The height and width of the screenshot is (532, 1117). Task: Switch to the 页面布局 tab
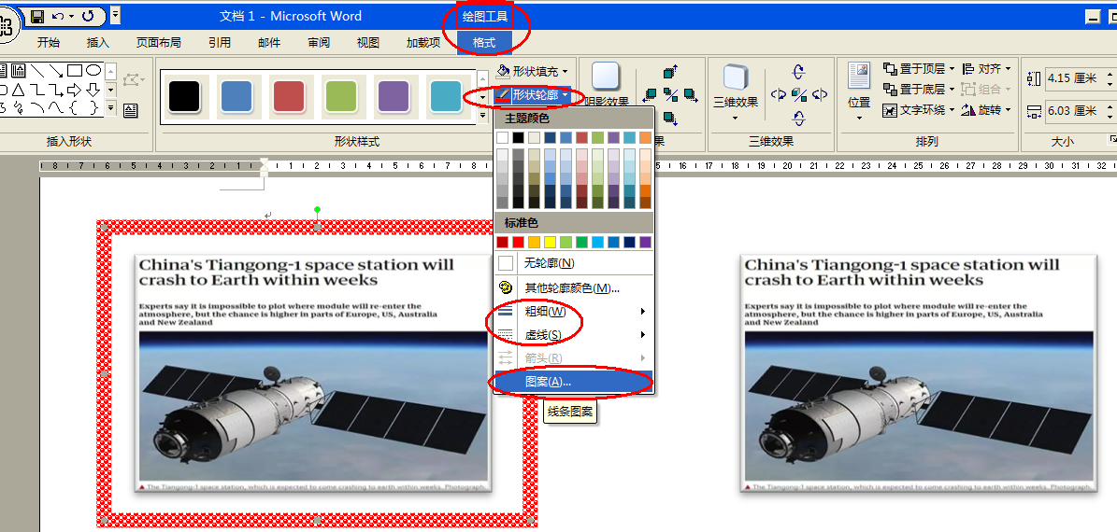point(159,43)
